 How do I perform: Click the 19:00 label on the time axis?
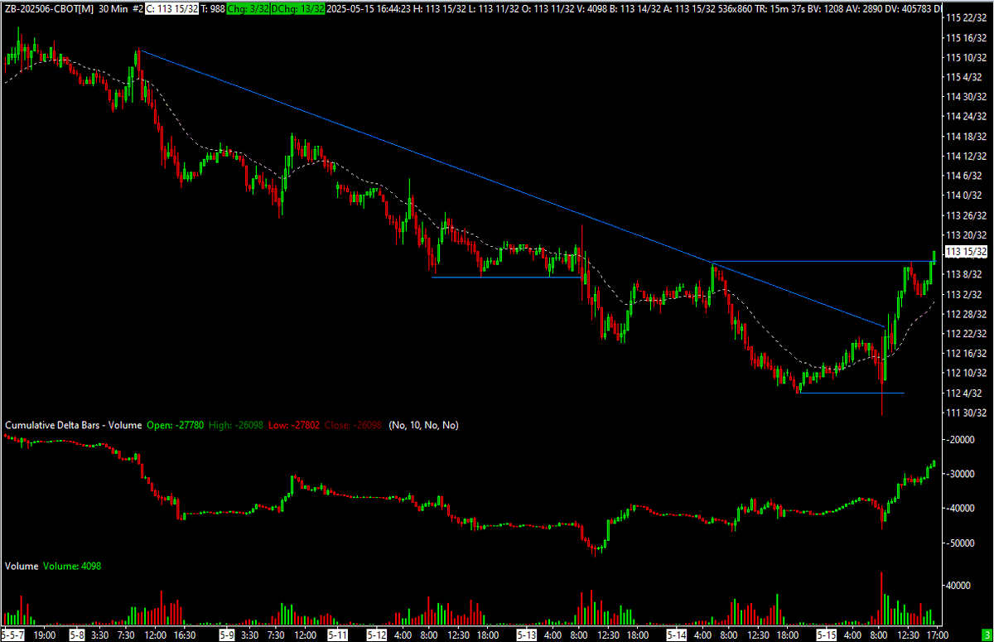(x=45, y=635)
